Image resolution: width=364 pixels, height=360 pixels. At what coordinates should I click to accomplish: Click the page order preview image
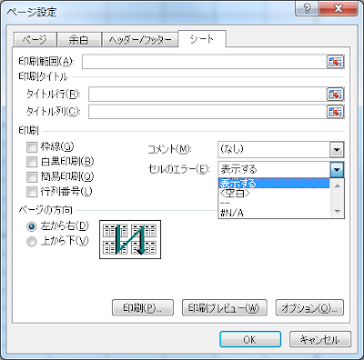(x=130, y=239)
